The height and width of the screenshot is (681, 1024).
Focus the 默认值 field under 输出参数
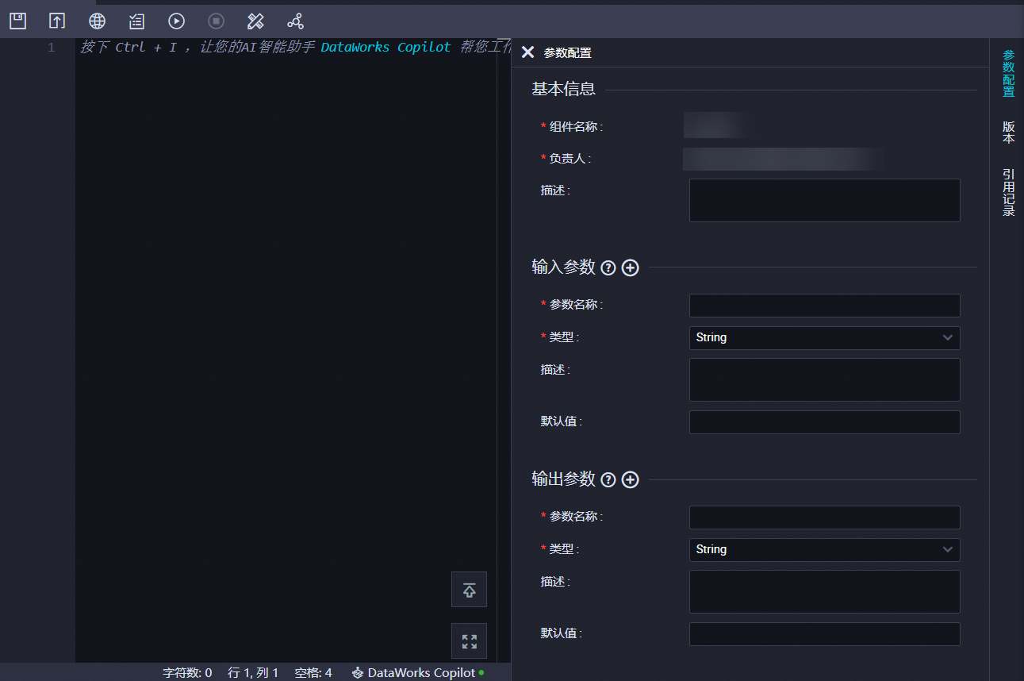tap(824, 634)
